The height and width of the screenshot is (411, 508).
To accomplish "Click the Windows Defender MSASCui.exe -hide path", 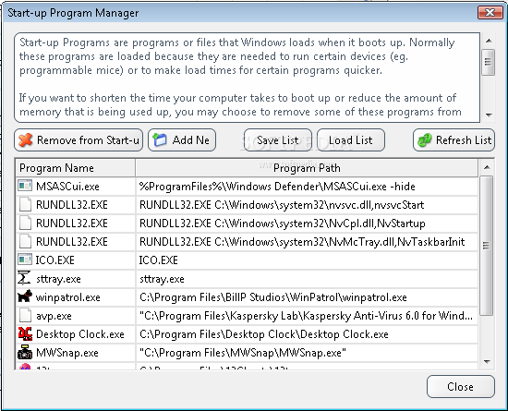I will click(x=307, y=187).
